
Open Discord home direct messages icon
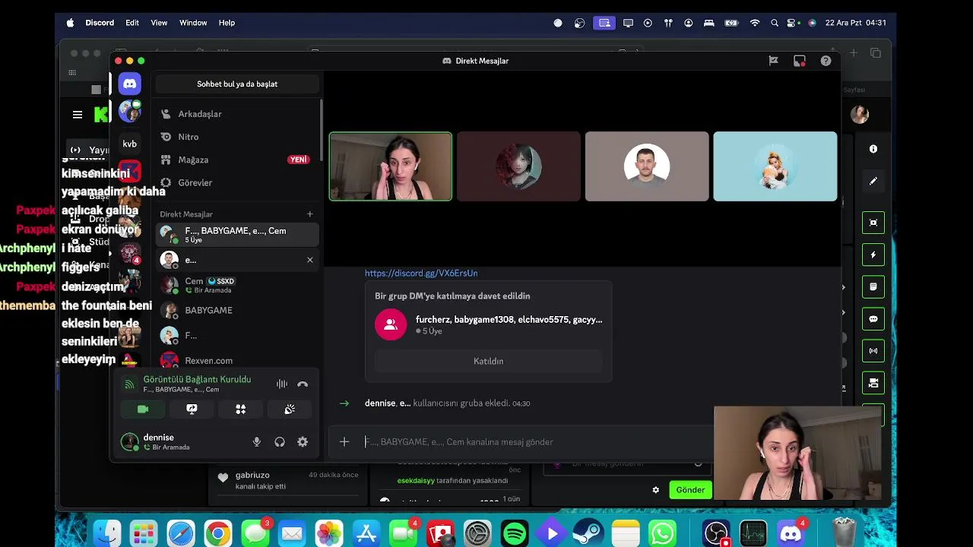129,84
